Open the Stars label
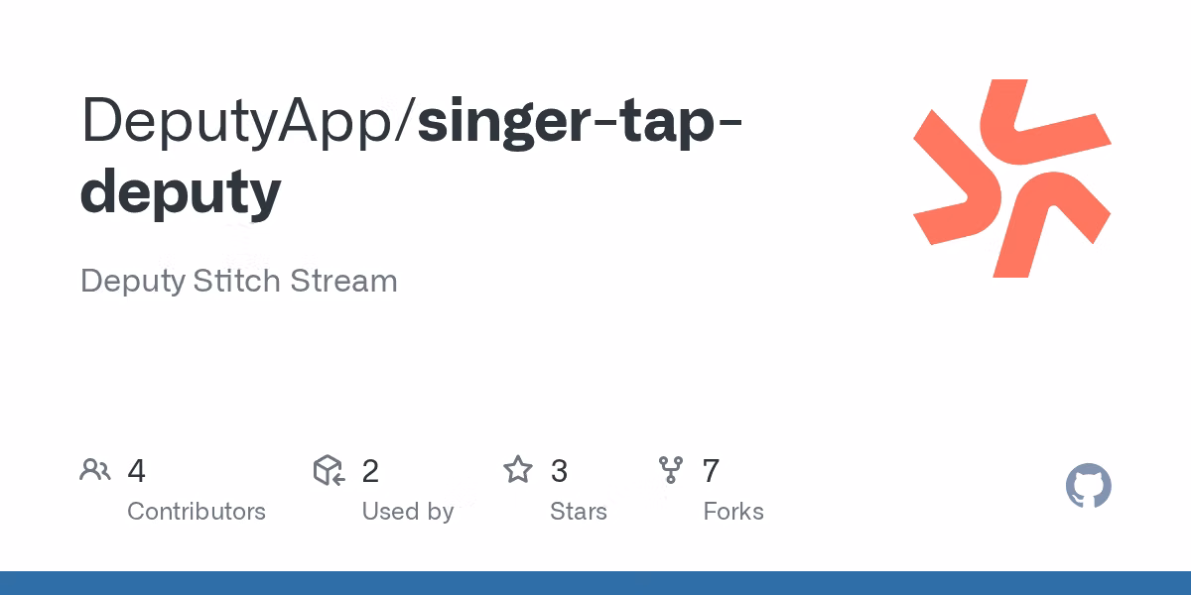 (x=578, y=512)
